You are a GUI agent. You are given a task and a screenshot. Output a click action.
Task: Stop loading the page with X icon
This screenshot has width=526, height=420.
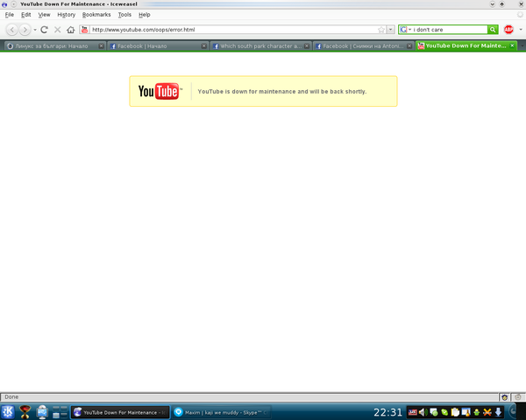pyautogui.click(x=57, y=30)
